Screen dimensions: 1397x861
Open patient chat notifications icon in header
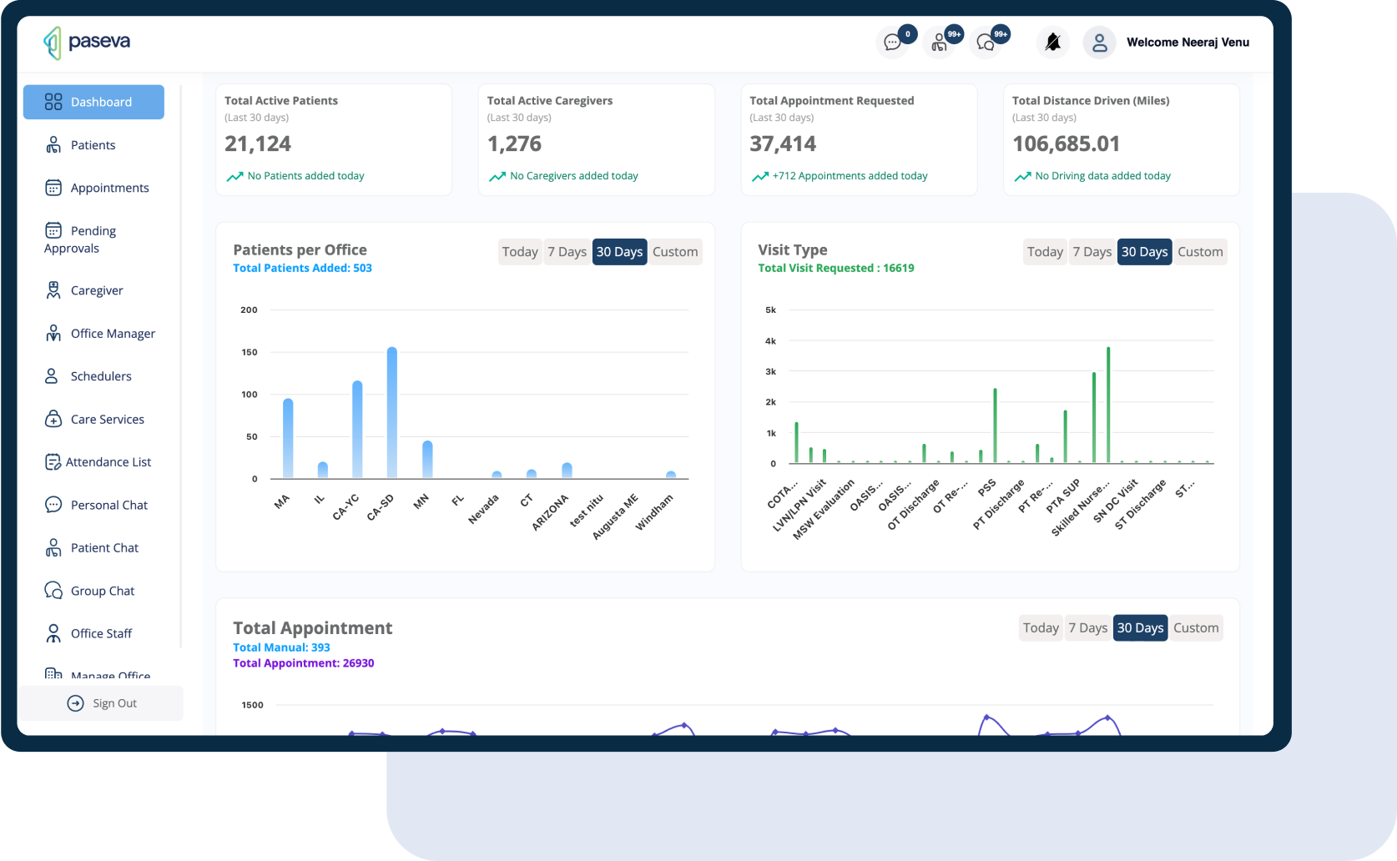(940, 43)
